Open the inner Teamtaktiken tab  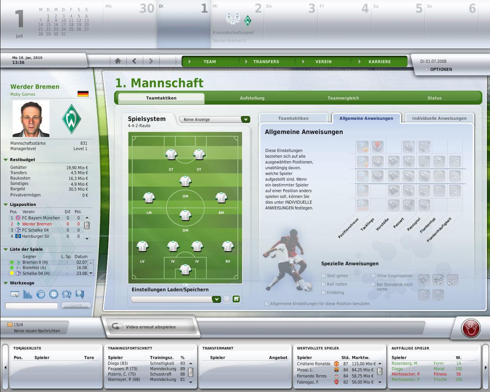[293, 118]
